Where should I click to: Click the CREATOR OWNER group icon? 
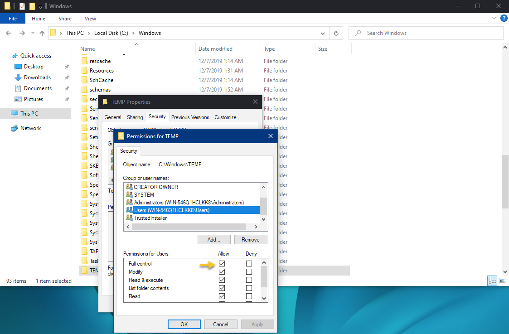(x=129, y=187)
